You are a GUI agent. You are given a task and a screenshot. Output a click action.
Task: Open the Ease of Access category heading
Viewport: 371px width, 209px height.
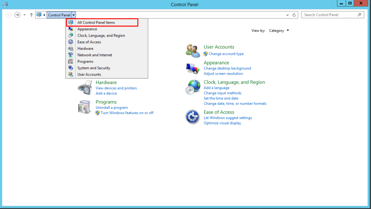(x=219, y=112)
